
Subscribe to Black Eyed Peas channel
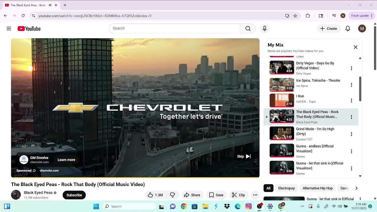coord(74,195)
